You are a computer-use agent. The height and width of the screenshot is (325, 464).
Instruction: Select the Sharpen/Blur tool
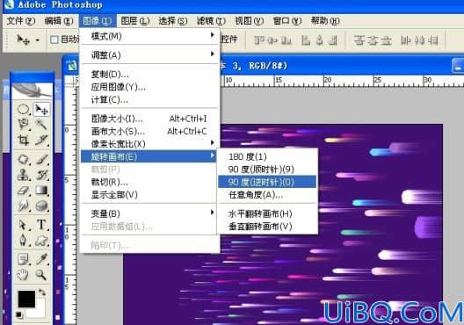[x=23, y=206]
